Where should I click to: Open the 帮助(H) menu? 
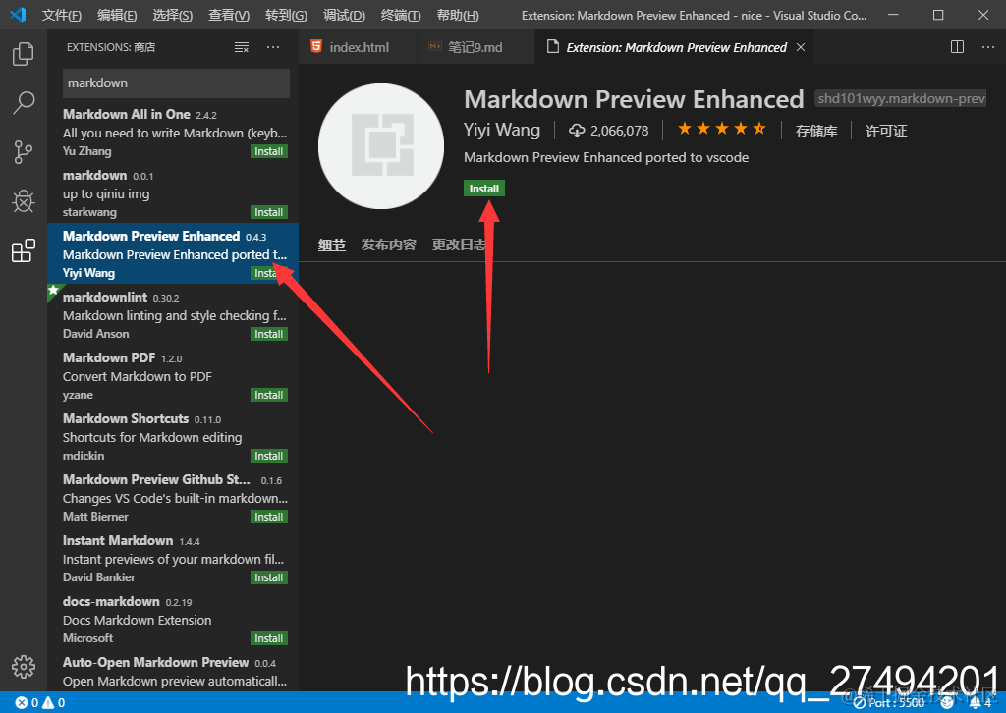tap(458, 15)
